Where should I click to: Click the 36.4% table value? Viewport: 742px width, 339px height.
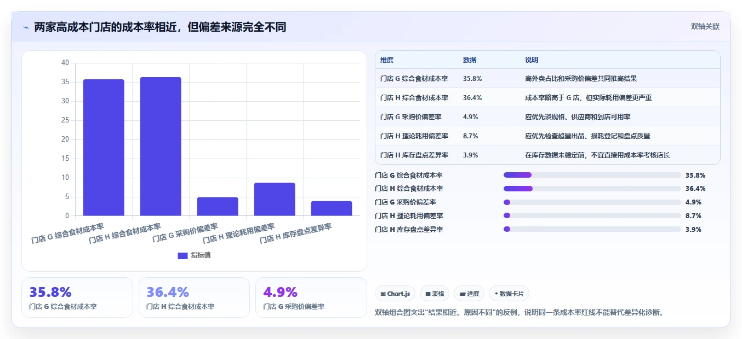tap(472, 98)
